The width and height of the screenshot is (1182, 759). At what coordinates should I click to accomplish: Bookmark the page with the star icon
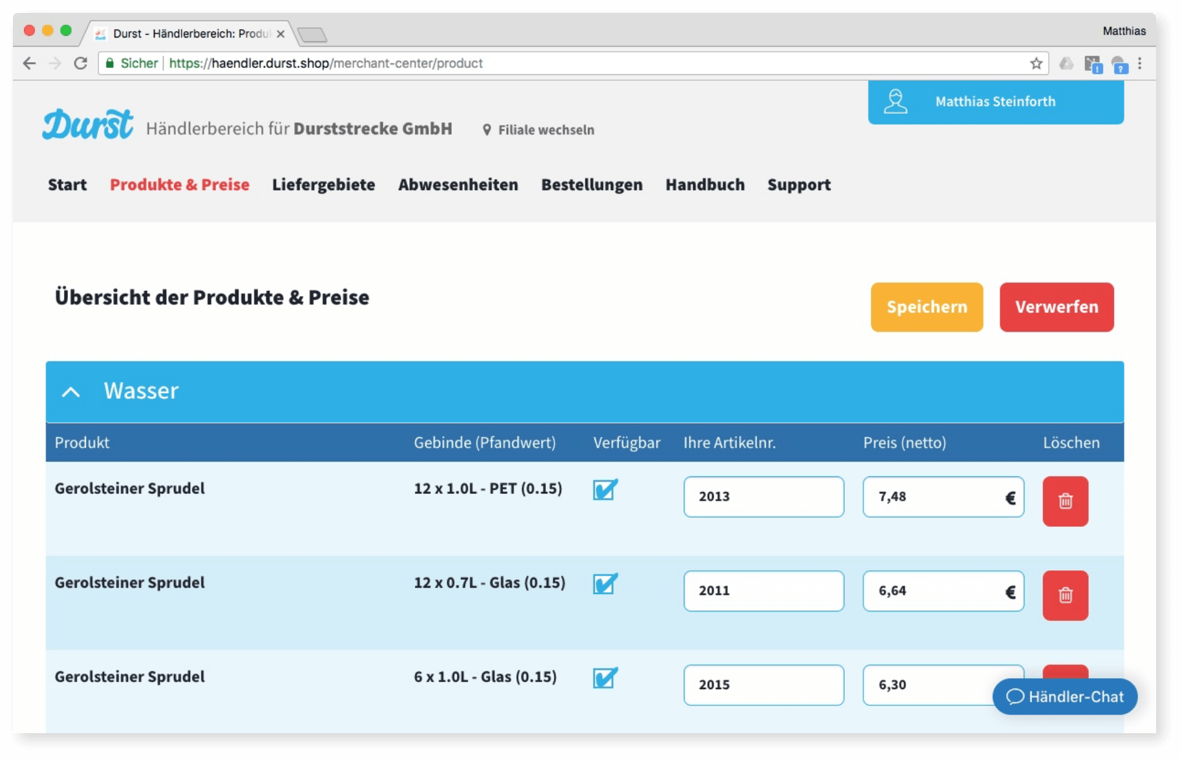click(x=1036, y=63)
